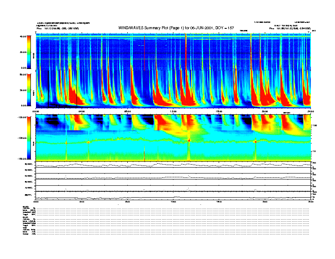
Task: Click the 40.00 label on RAD2 color bar
Action: tap(23, 36)
